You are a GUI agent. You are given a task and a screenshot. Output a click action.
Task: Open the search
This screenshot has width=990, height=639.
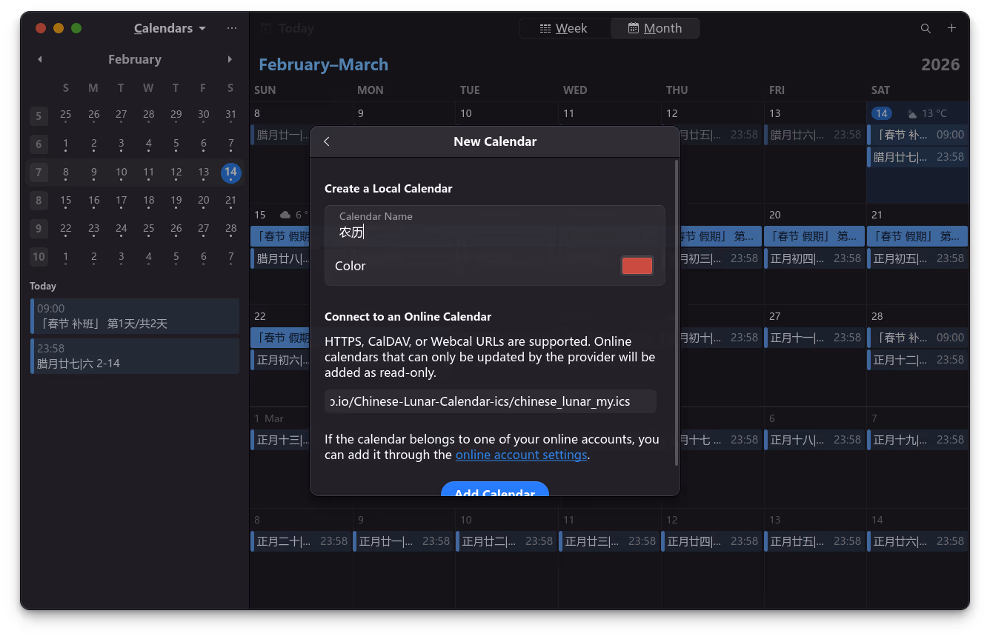(x=926, y=27)
